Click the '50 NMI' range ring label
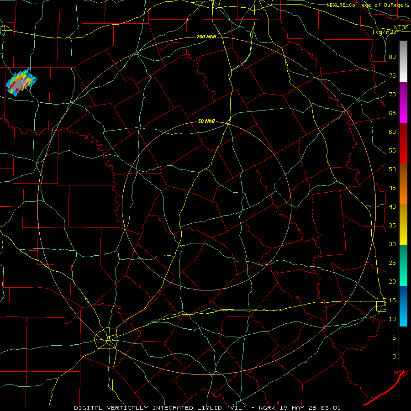 [206, 121]
